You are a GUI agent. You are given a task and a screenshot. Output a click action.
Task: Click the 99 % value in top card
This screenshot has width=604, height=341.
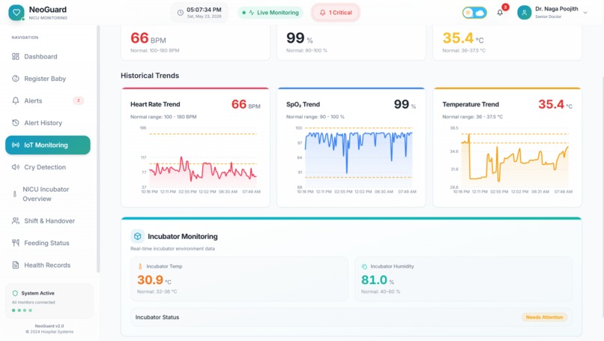[299, 38]
